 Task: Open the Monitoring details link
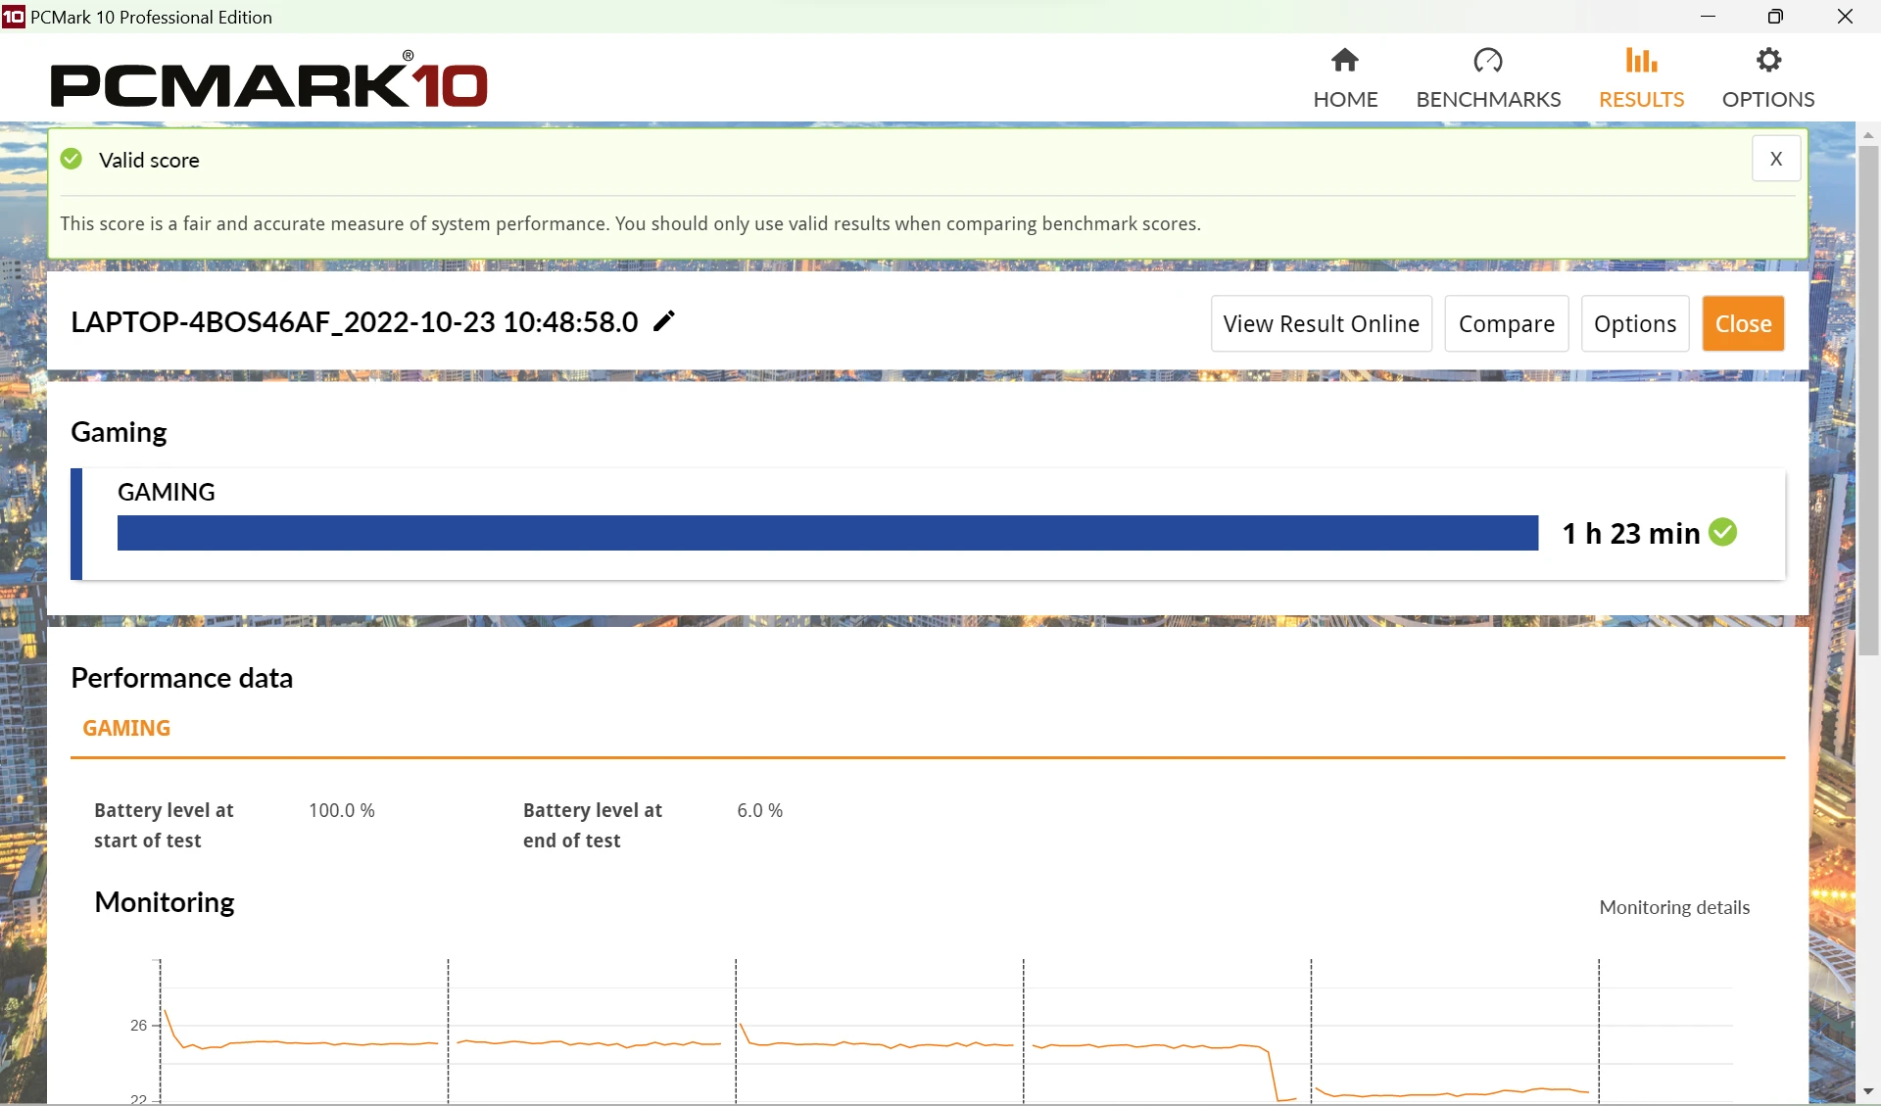click(1674, 907)
